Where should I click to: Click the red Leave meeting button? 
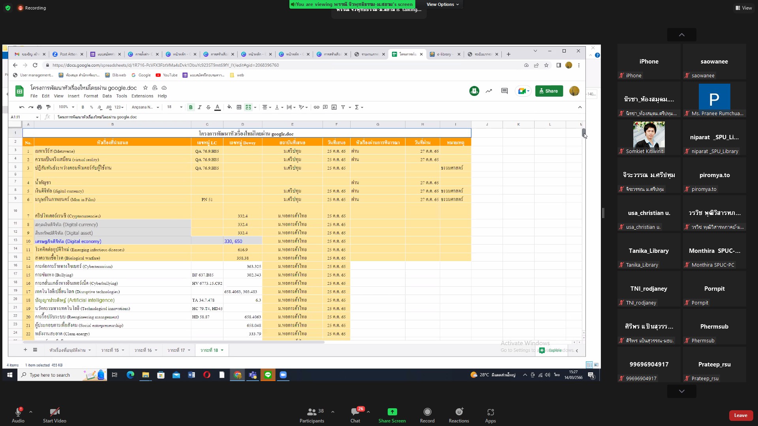coord(740,415)
